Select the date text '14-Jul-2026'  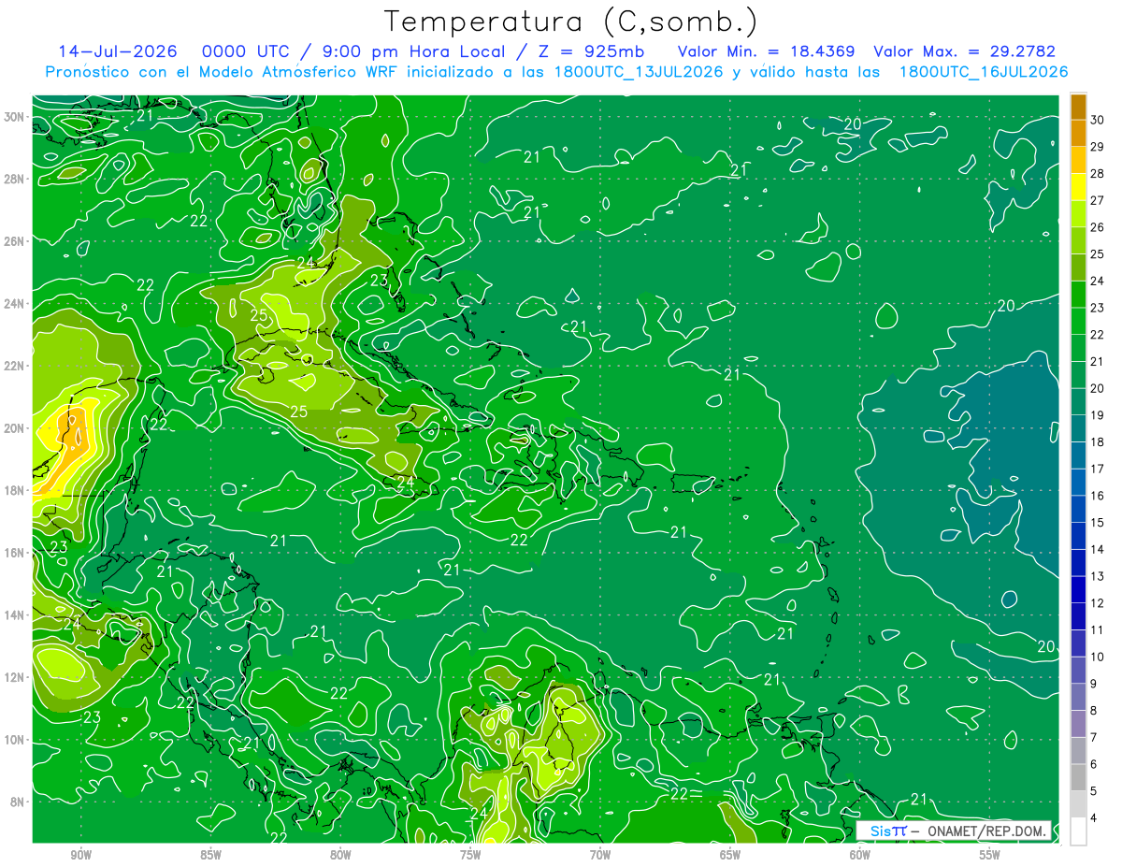pos(118,51)
